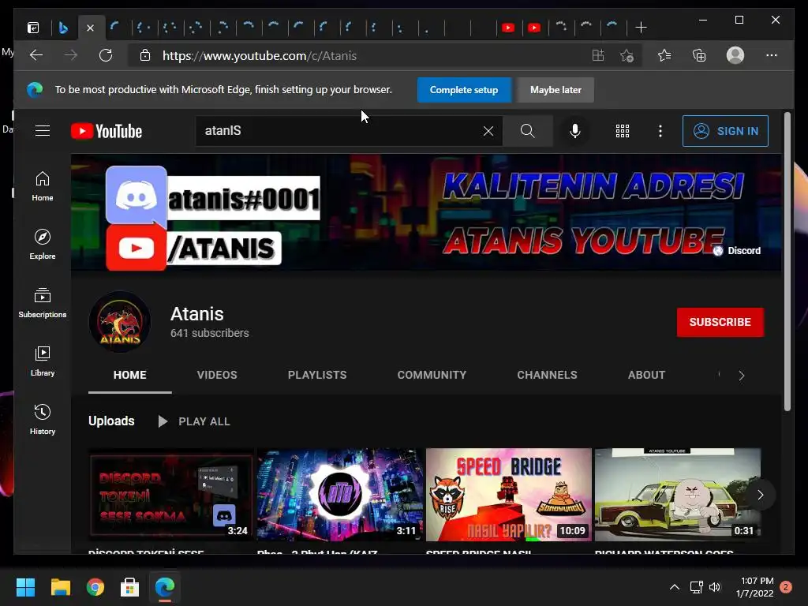Launch Chrome from taskbar

tap(95, 587)
